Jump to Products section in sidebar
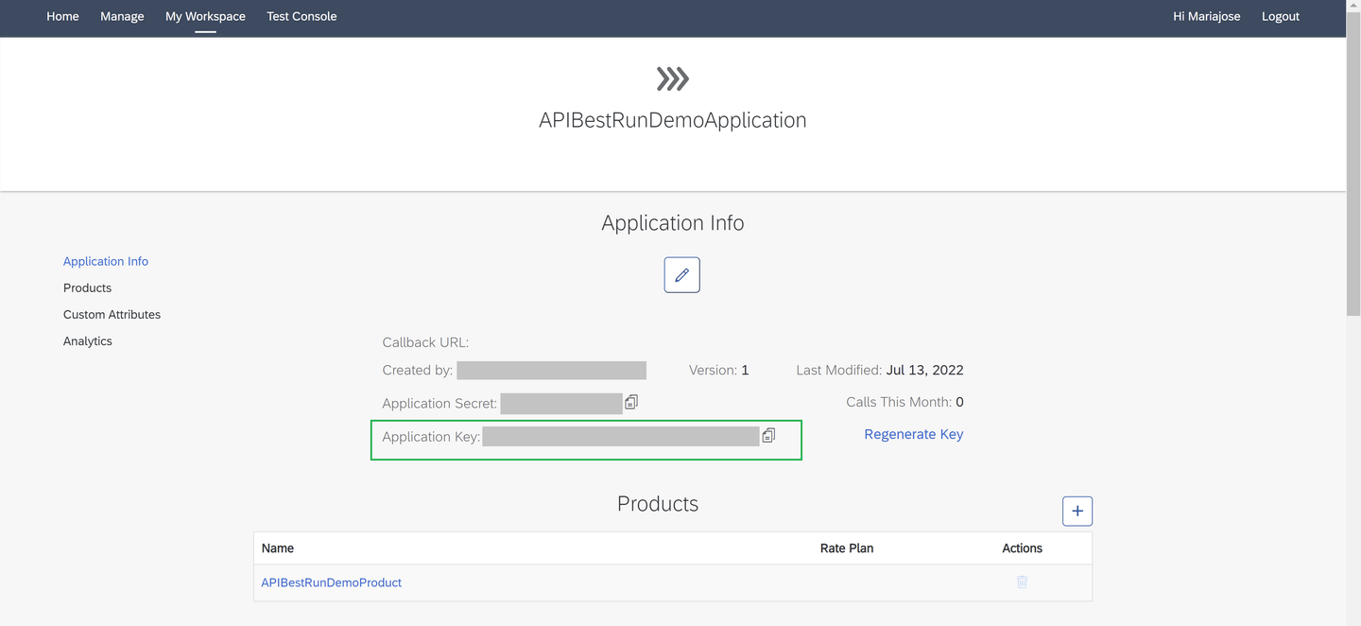This screenshot has height=626, width=1361. pyautogui.click(x=87, y=287)
